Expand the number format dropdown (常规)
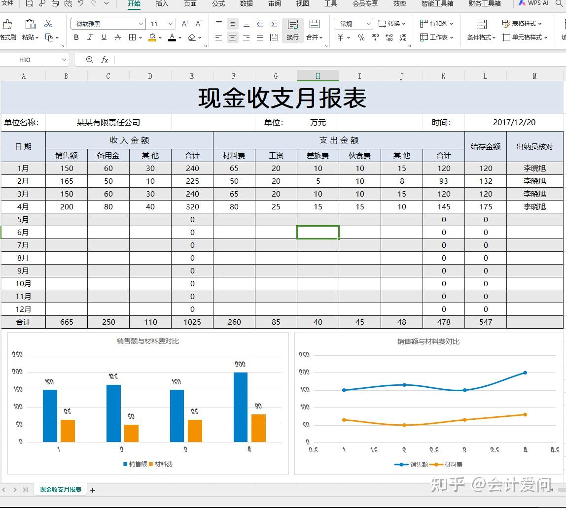This screenshot has width=566, height=508. tap(369, 24)
